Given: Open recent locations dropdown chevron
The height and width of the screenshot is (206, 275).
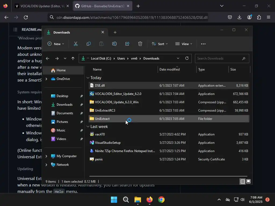Looking at the screenshot, I should (x=65, y=58).
